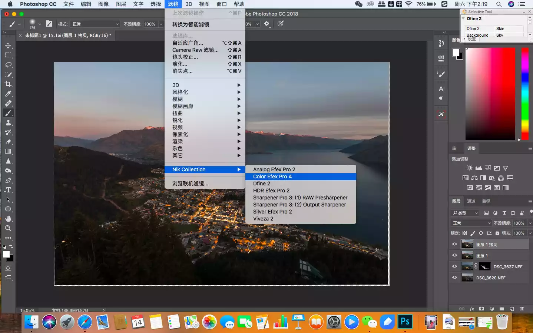Click Camera Raw 滤镜 menu entry

point(195,50)
